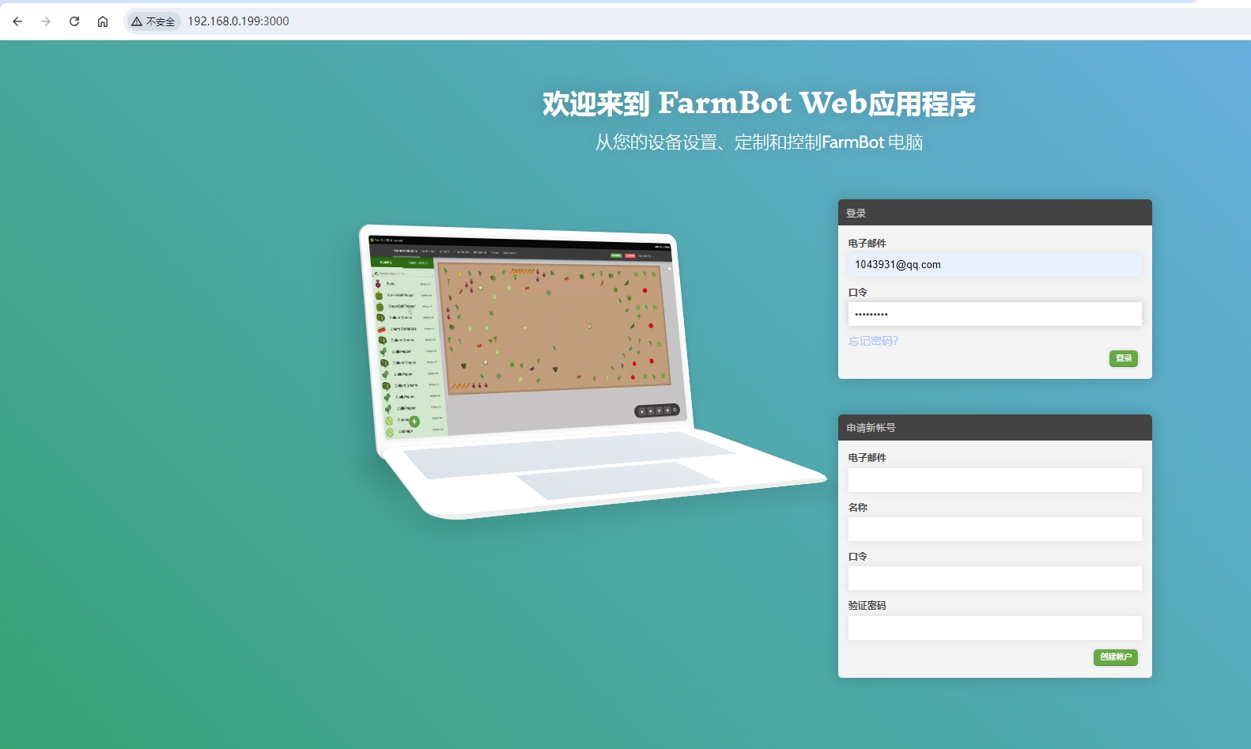Click the browser forward arrow
Viewport: 1251px width, 749px height.
click(46, 21)
